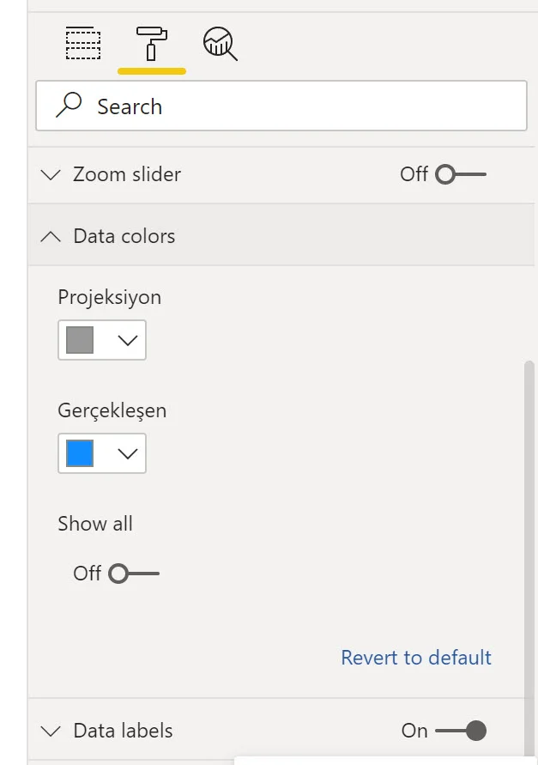Click the Data labels section label

123,731
